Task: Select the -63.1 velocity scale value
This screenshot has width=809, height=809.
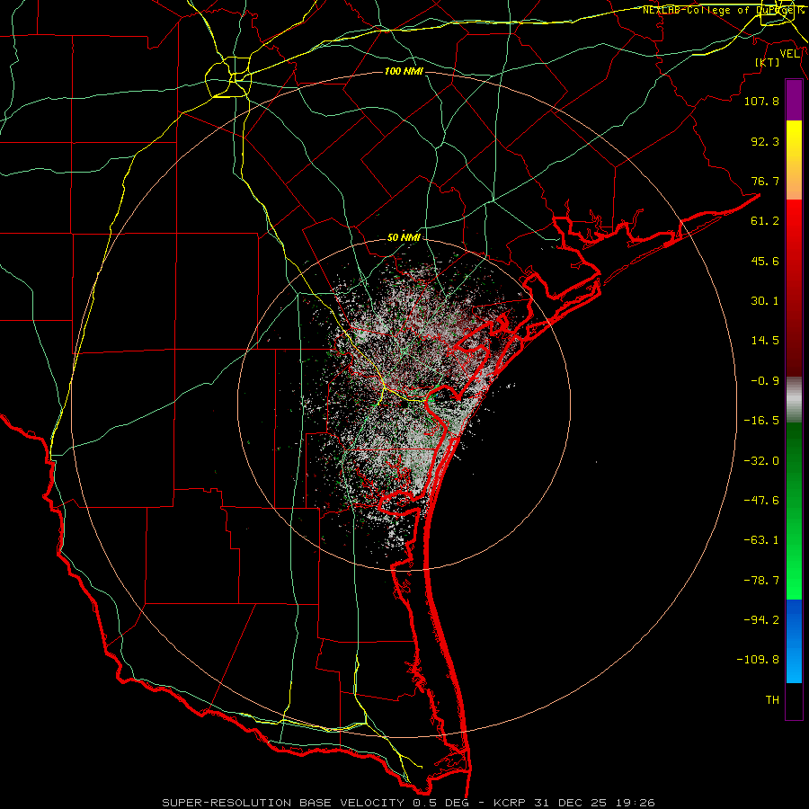Action: point(761,540)
